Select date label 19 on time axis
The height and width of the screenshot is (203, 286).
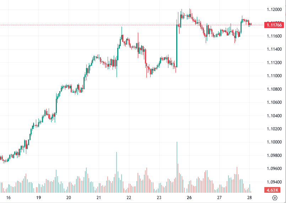point(39,198)
